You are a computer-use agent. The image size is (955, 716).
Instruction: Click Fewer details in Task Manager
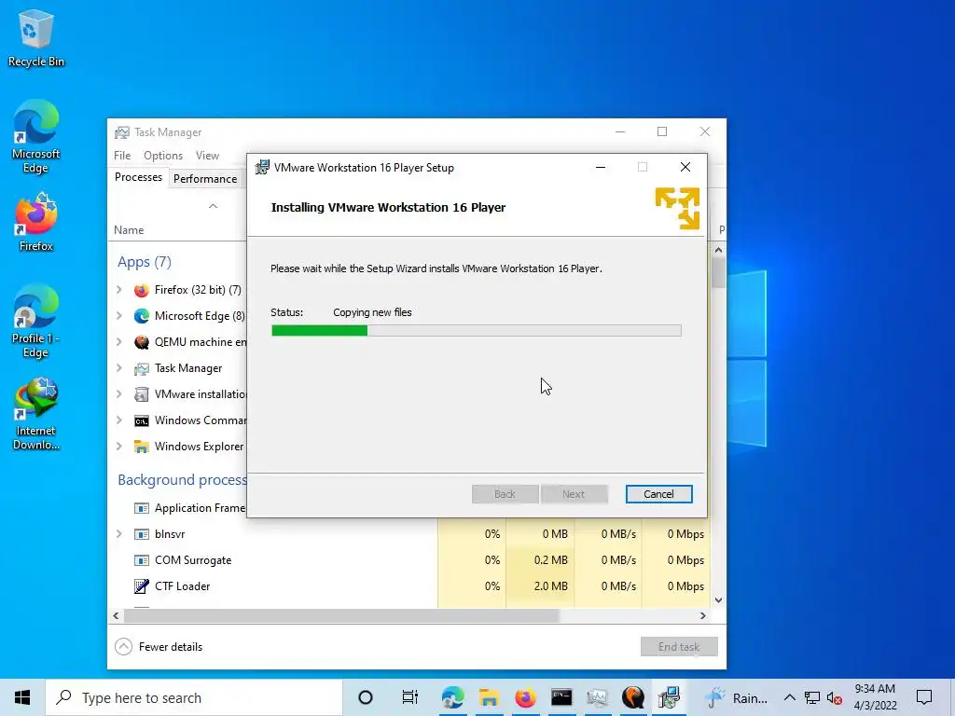159,647
